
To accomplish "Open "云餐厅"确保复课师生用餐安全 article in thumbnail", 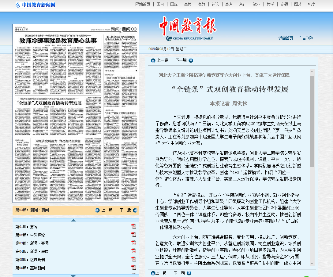I will tap(120, 113).
